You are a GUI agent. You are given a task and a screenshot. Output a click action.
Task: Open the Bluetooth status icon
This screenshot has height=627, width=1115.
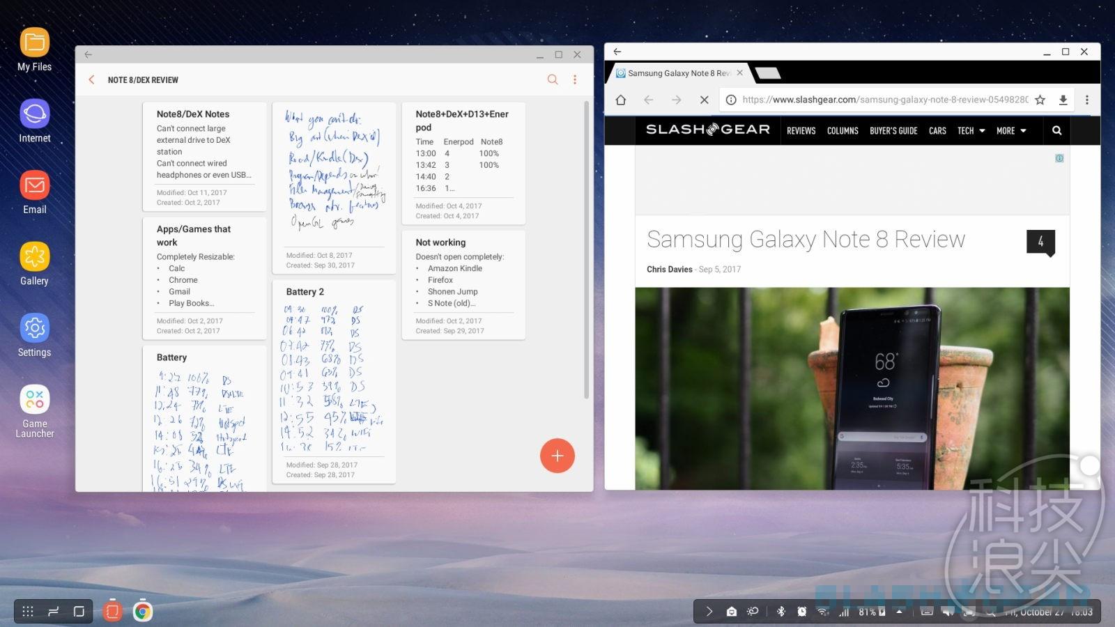(781, 611)
